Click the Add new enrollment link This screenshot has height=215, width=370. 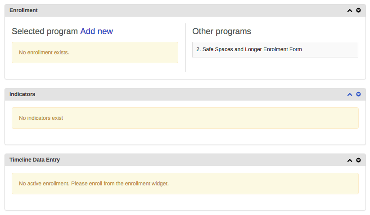(x=96, y=31)
